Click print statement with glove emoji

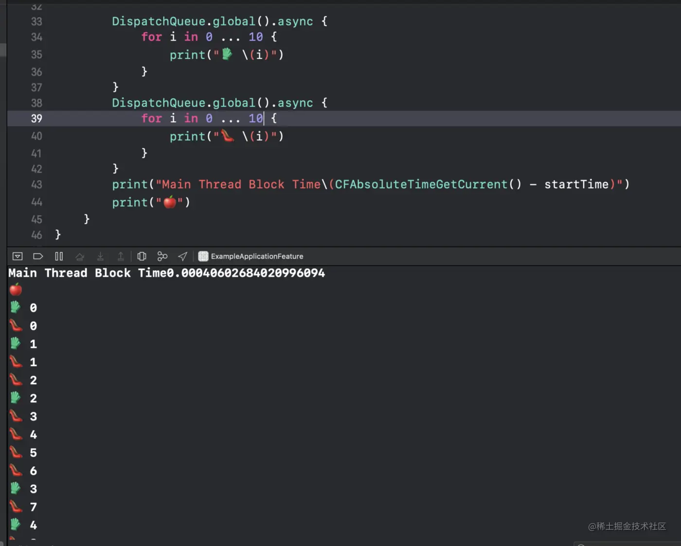pyautogui.click(x=227, y=54)
